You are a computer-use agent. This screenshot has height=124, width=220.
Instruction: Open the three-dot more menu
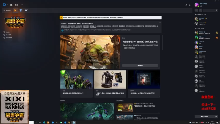[22, 5]
